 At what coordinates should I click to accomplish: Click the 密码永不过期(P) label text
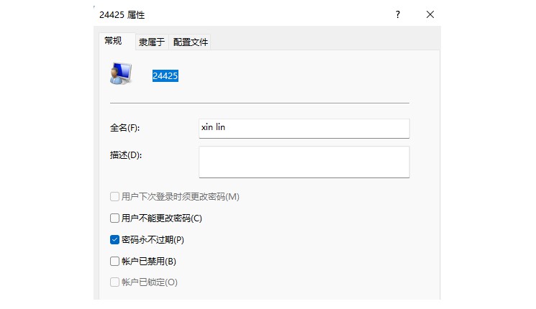pyautogui.click(x=153, y=239)
